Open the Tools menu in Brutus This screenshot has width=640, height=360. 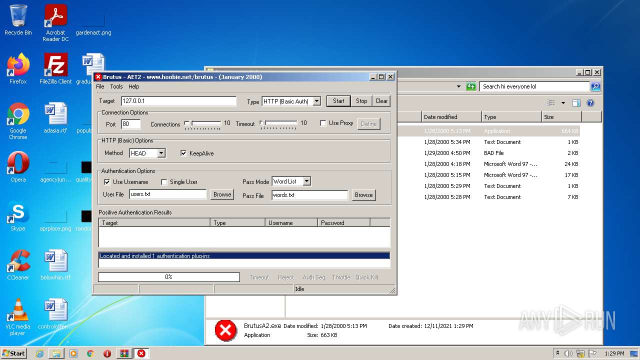click(116, 86)
